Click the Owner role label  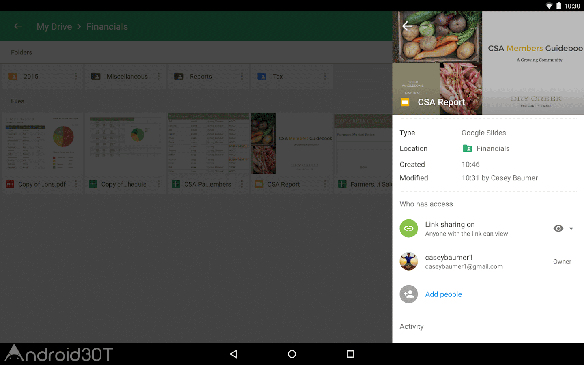(562, 262)
